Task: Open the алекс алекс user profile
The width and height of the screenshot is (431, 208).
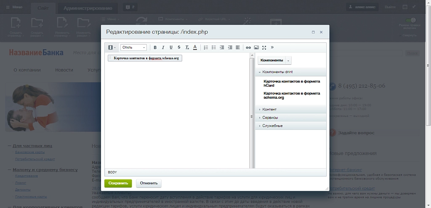Action: (362, 7)
